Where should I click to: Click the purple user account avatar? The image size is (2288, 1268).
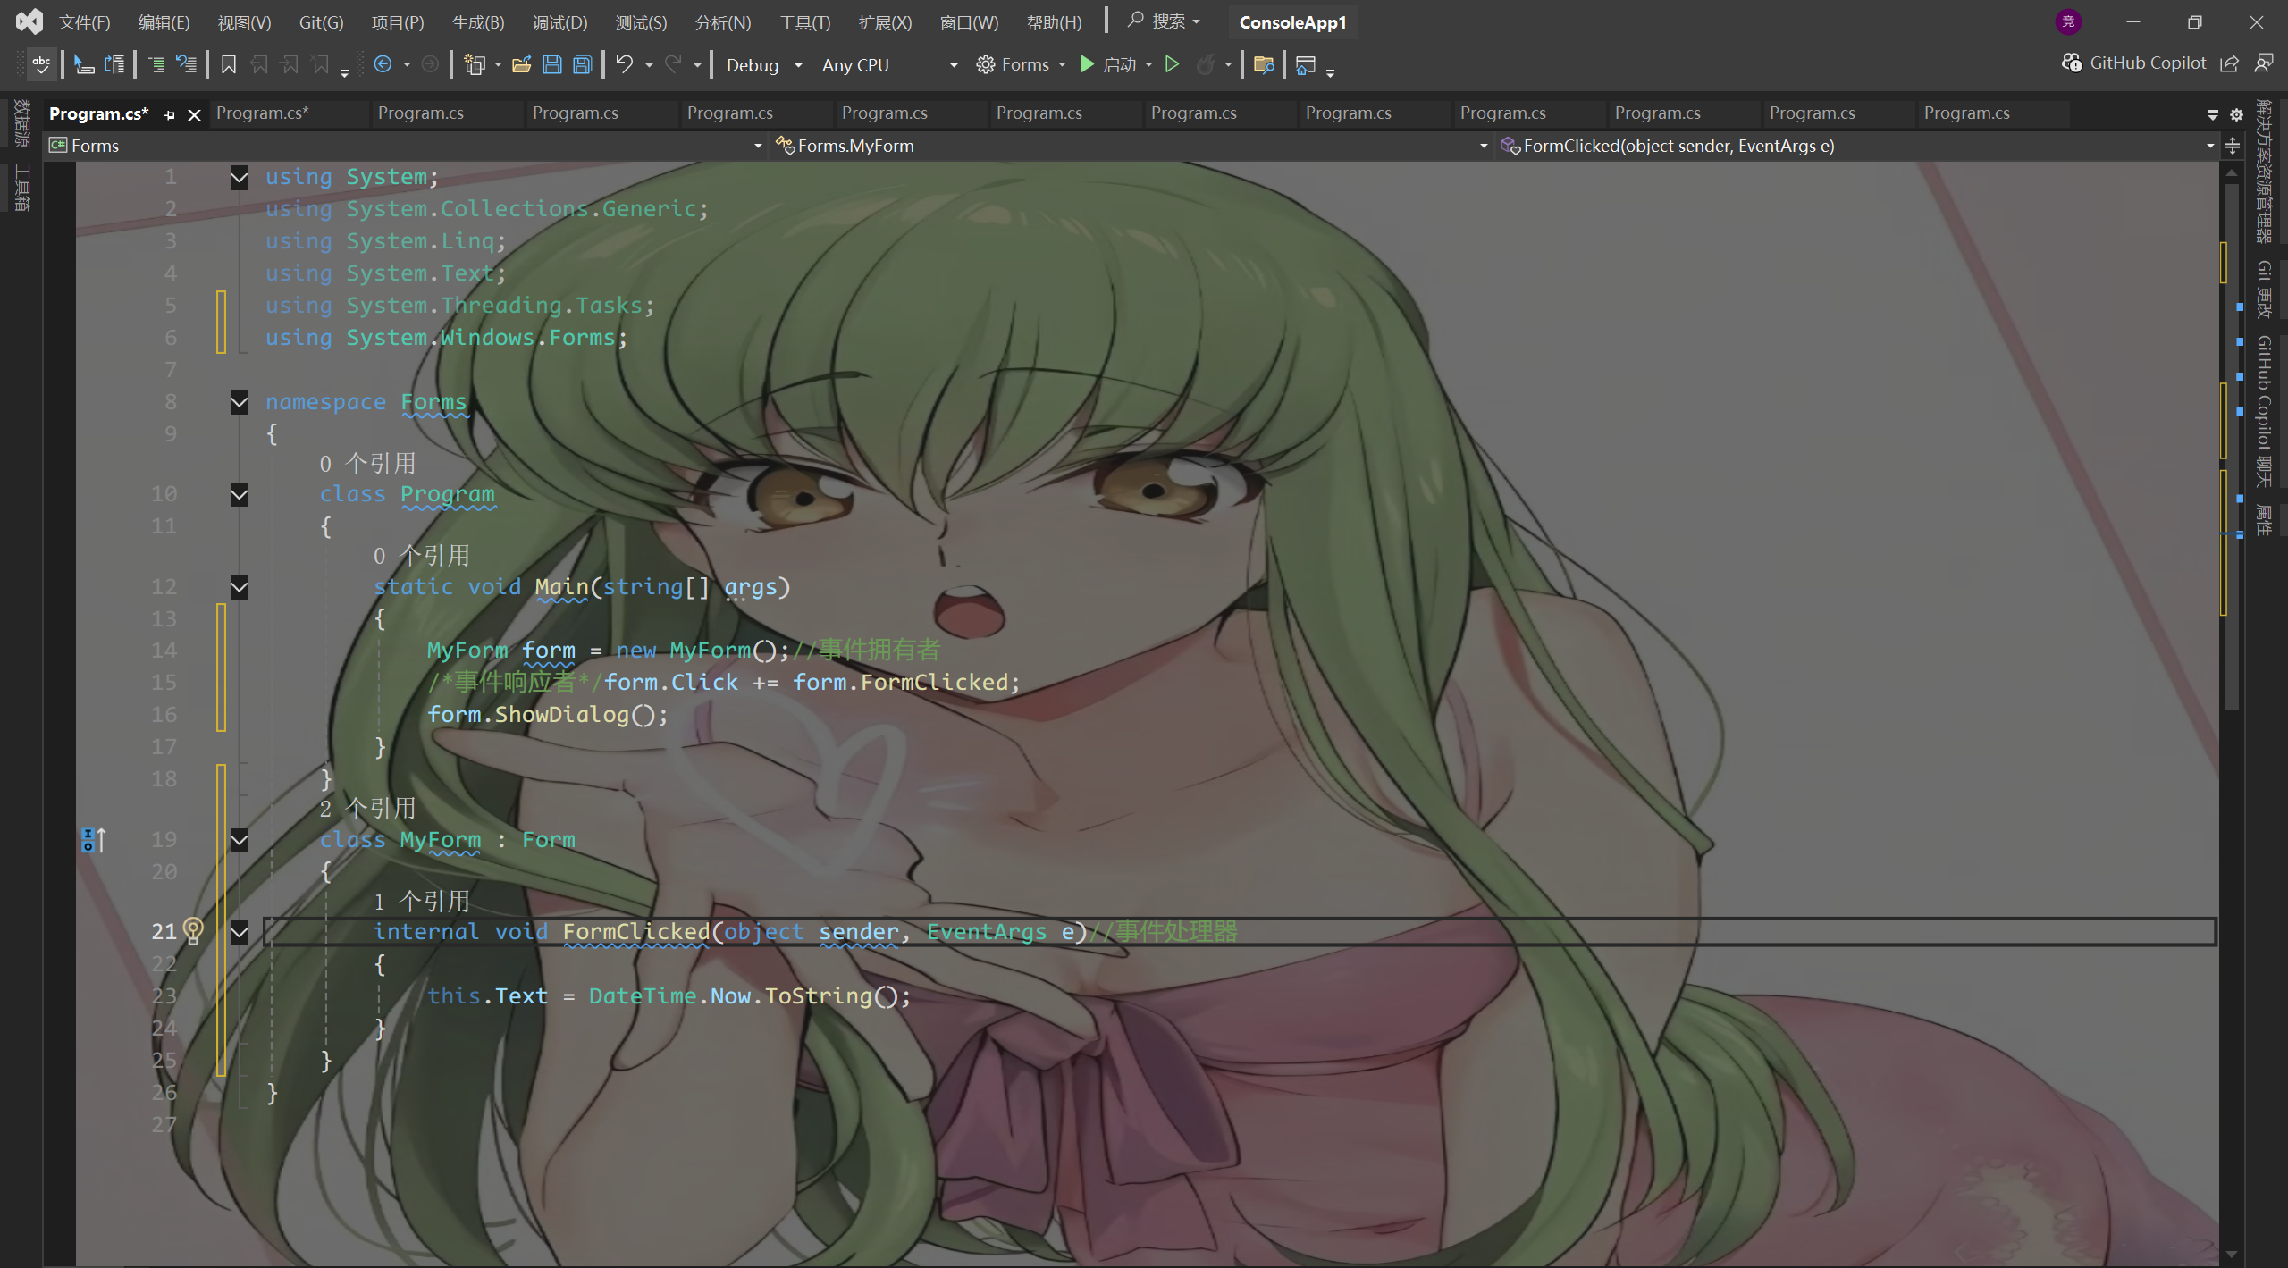pyautogui.click(x=2068, y=21)
